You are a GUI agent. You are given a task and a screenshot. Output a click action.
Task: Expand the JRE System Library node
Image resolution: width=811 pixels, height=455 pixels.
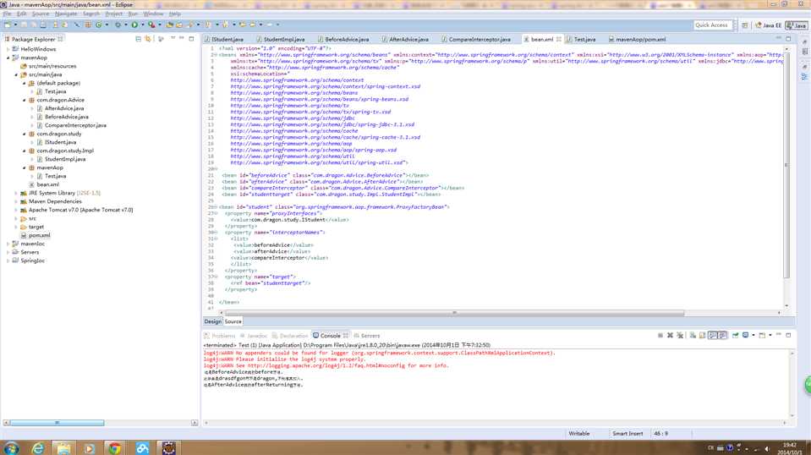[x=16, y=194]
